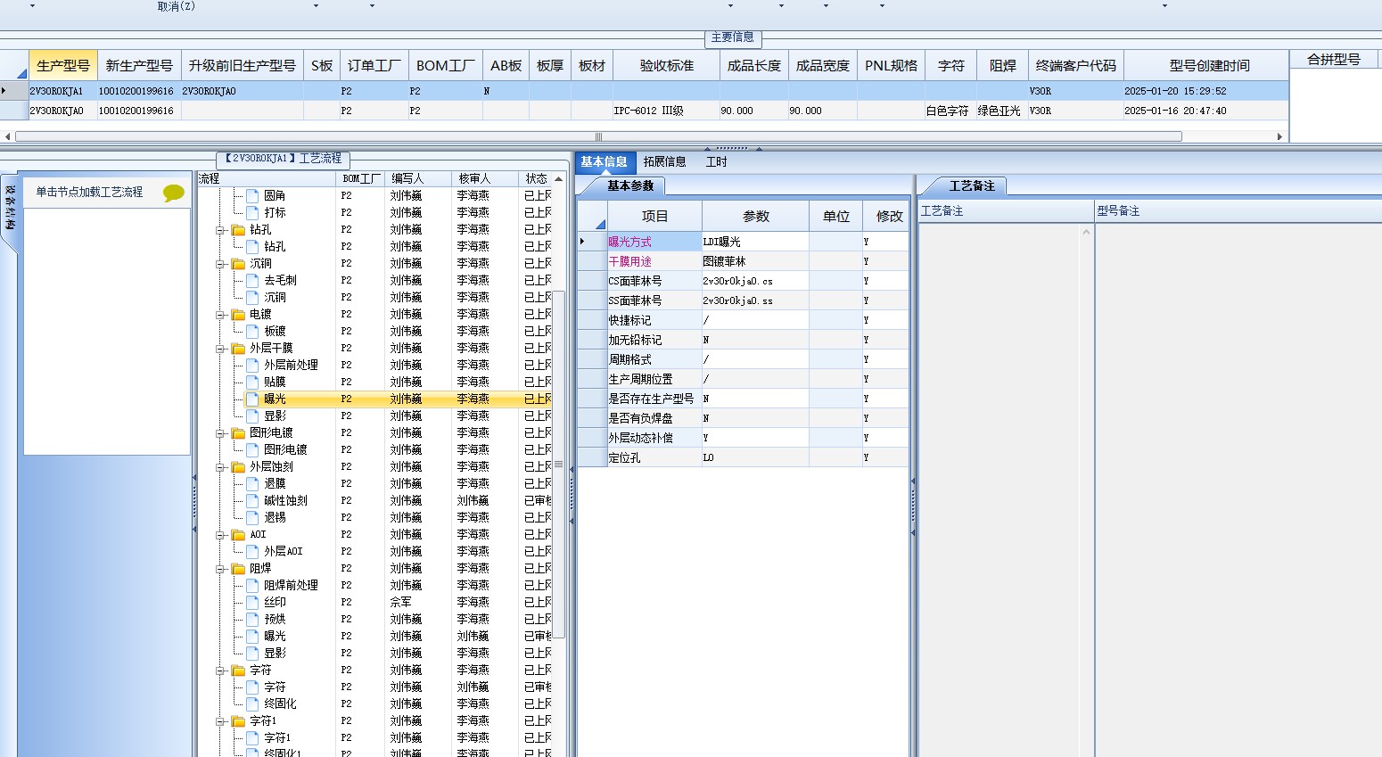Select the 显影 node under 外层干膜
The height and width of the screenshot is (757, 1382).
[275, 416]
